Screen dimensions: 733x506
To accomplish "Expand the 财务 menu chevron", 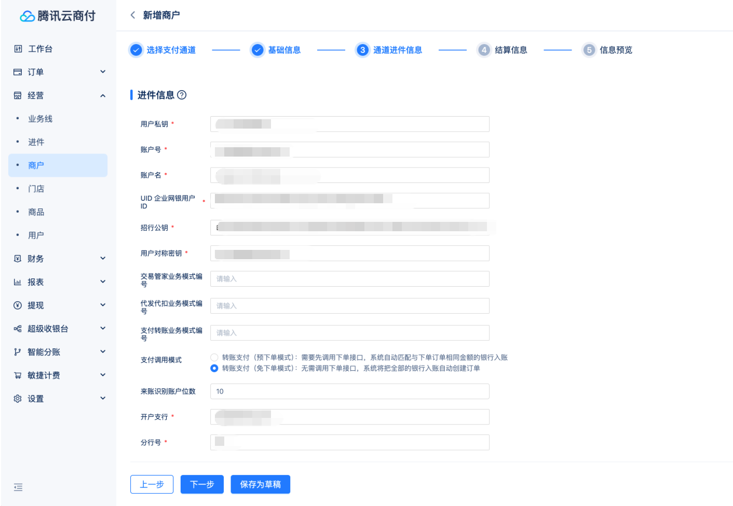I will [x=103, y=258].
